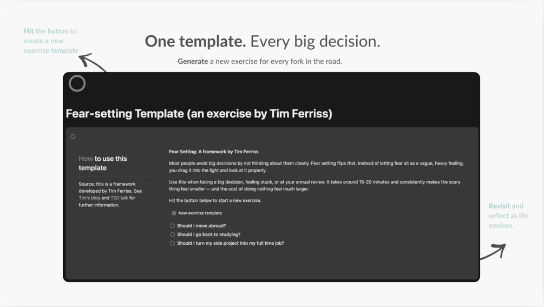
Task: Click the small circle callout icon
Action: tap(73, 136)
